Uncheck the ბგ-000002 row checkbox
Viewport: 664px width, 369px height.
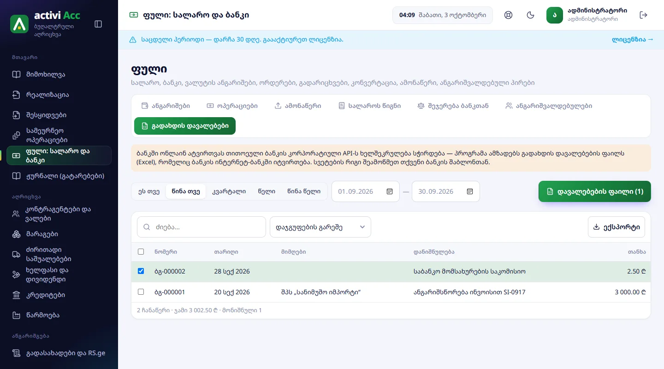(x=141, y=271)
